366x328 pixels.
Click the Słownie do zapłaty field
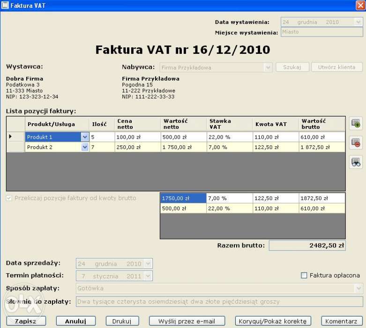click(x=219, y=301)
